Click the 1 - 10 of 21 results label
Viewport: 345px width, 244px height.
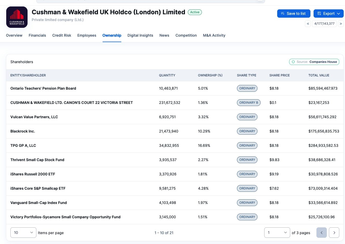pyautogui.click(x=164, y=233)
